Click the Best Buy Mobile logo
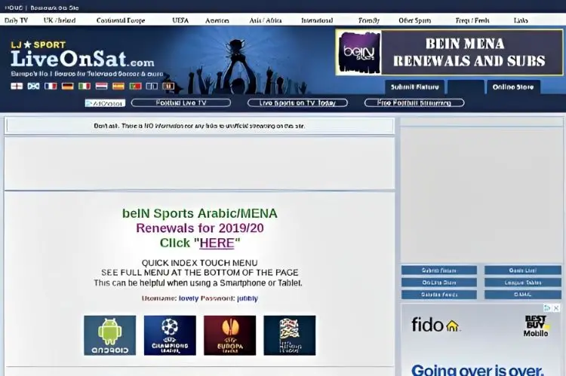The height and width of the screenshot is (376, 566). pos(536,326)
